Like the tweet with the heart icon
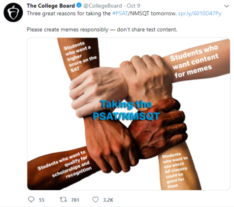Image resolution: width=234 pixels, height=207 pixels. pos(96,200)
